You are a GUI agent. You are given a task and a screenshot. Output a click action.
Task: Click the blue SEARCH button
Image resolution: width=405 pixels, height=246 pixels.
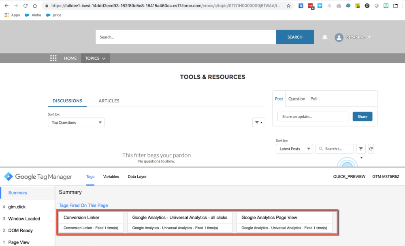tap(295, 37)
